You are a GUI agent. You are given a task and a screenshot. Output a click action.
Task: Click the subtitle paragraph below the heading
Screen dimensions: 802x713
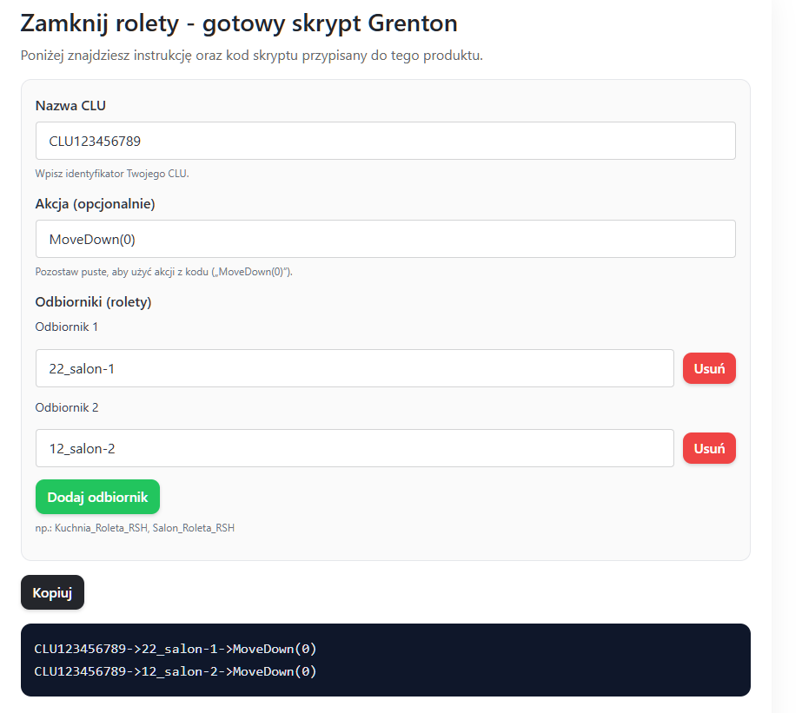[251, 56]
